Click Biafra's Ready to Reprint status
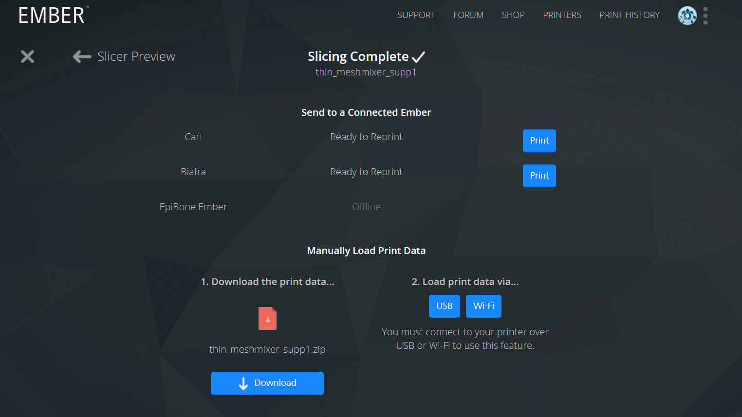 click(x=366, y=172)
